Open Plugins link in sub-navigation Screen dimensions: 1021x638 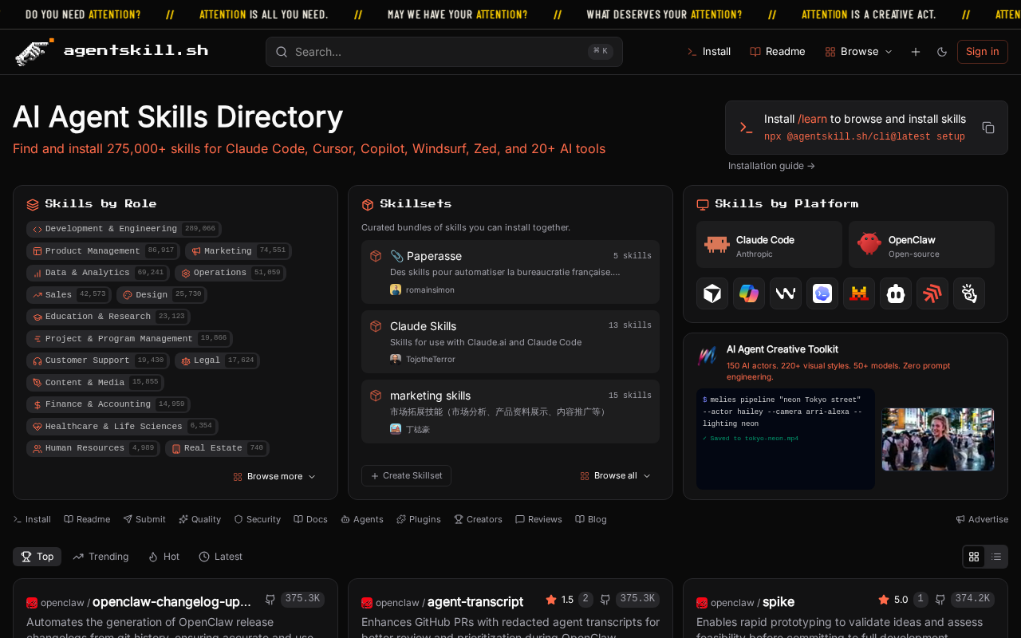(x=419, y=519)
